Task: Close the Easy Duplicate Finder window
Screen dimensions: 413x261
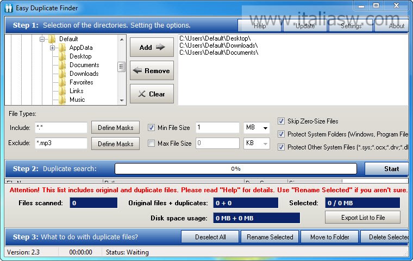Action: pyautogui.click(x=396, y=6)
